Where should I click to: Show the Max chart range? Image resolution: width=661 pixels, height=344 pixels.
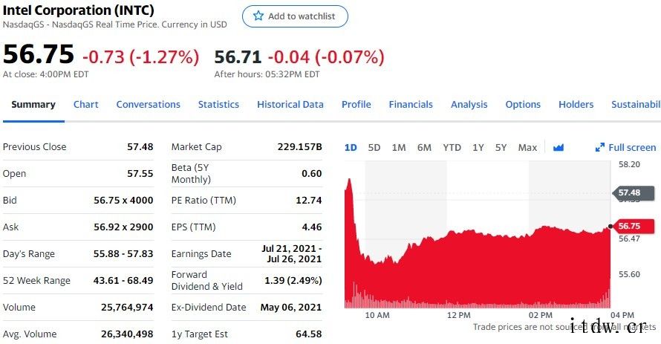coord(527,148)
